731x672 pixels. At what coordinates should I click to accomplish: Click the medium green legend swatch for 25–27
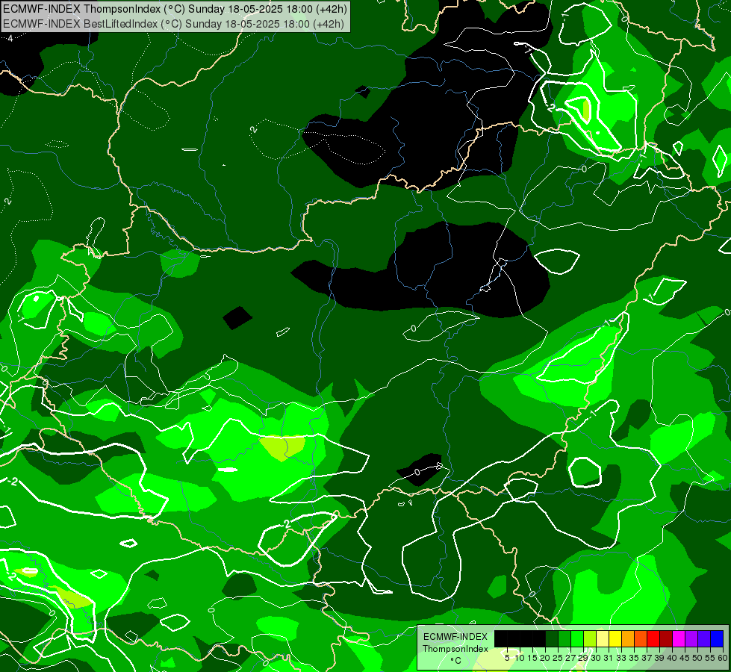tap(564, 638)
